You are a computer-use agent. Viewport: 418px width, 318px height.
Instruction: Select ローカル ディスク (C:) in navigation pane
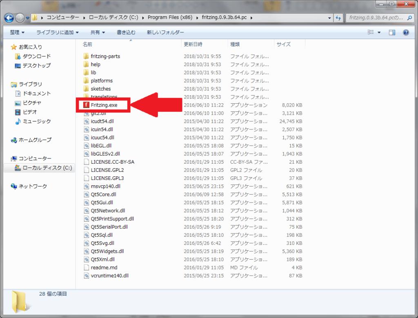[47, 168]
